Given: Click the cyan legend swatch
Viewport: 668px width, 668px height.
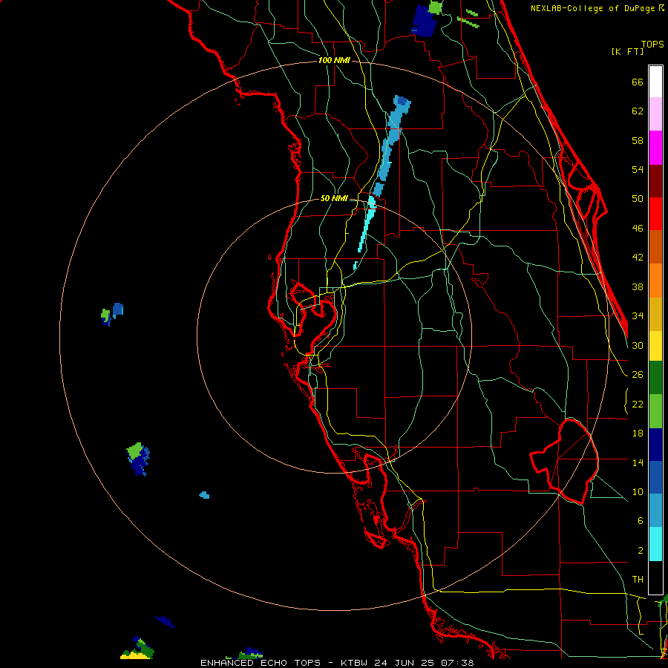Looking at the screenshot, I should coord(655,544).
